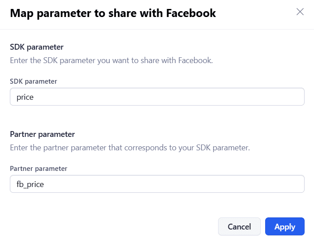Click the bold 'Partner parameter' section heading
The height and width of the screenshot is (238, 314).
click(x=42, y=134)
